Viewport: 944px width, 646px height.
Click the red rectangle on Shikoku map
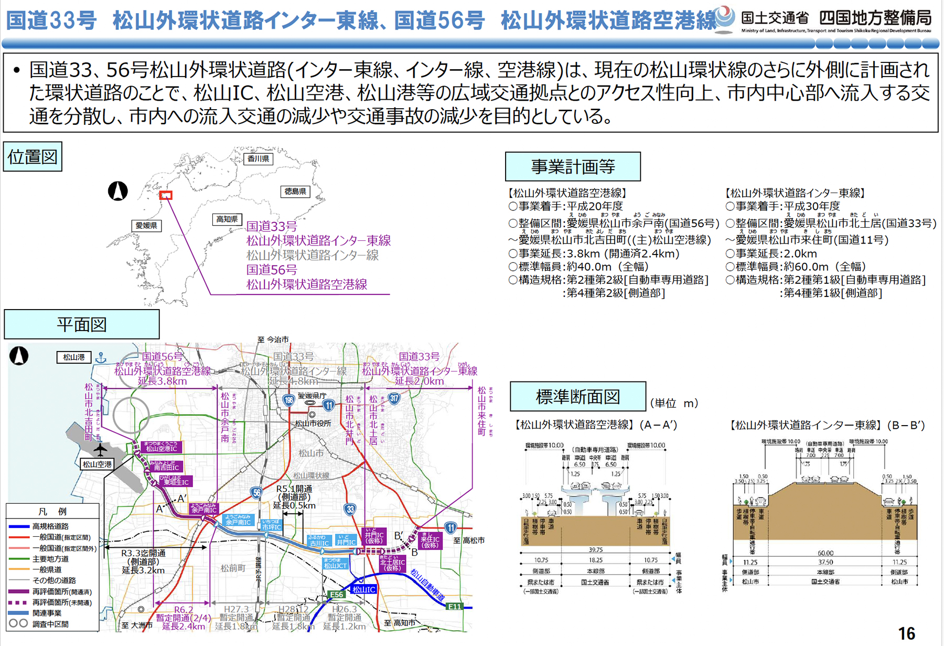pos(166,195)
